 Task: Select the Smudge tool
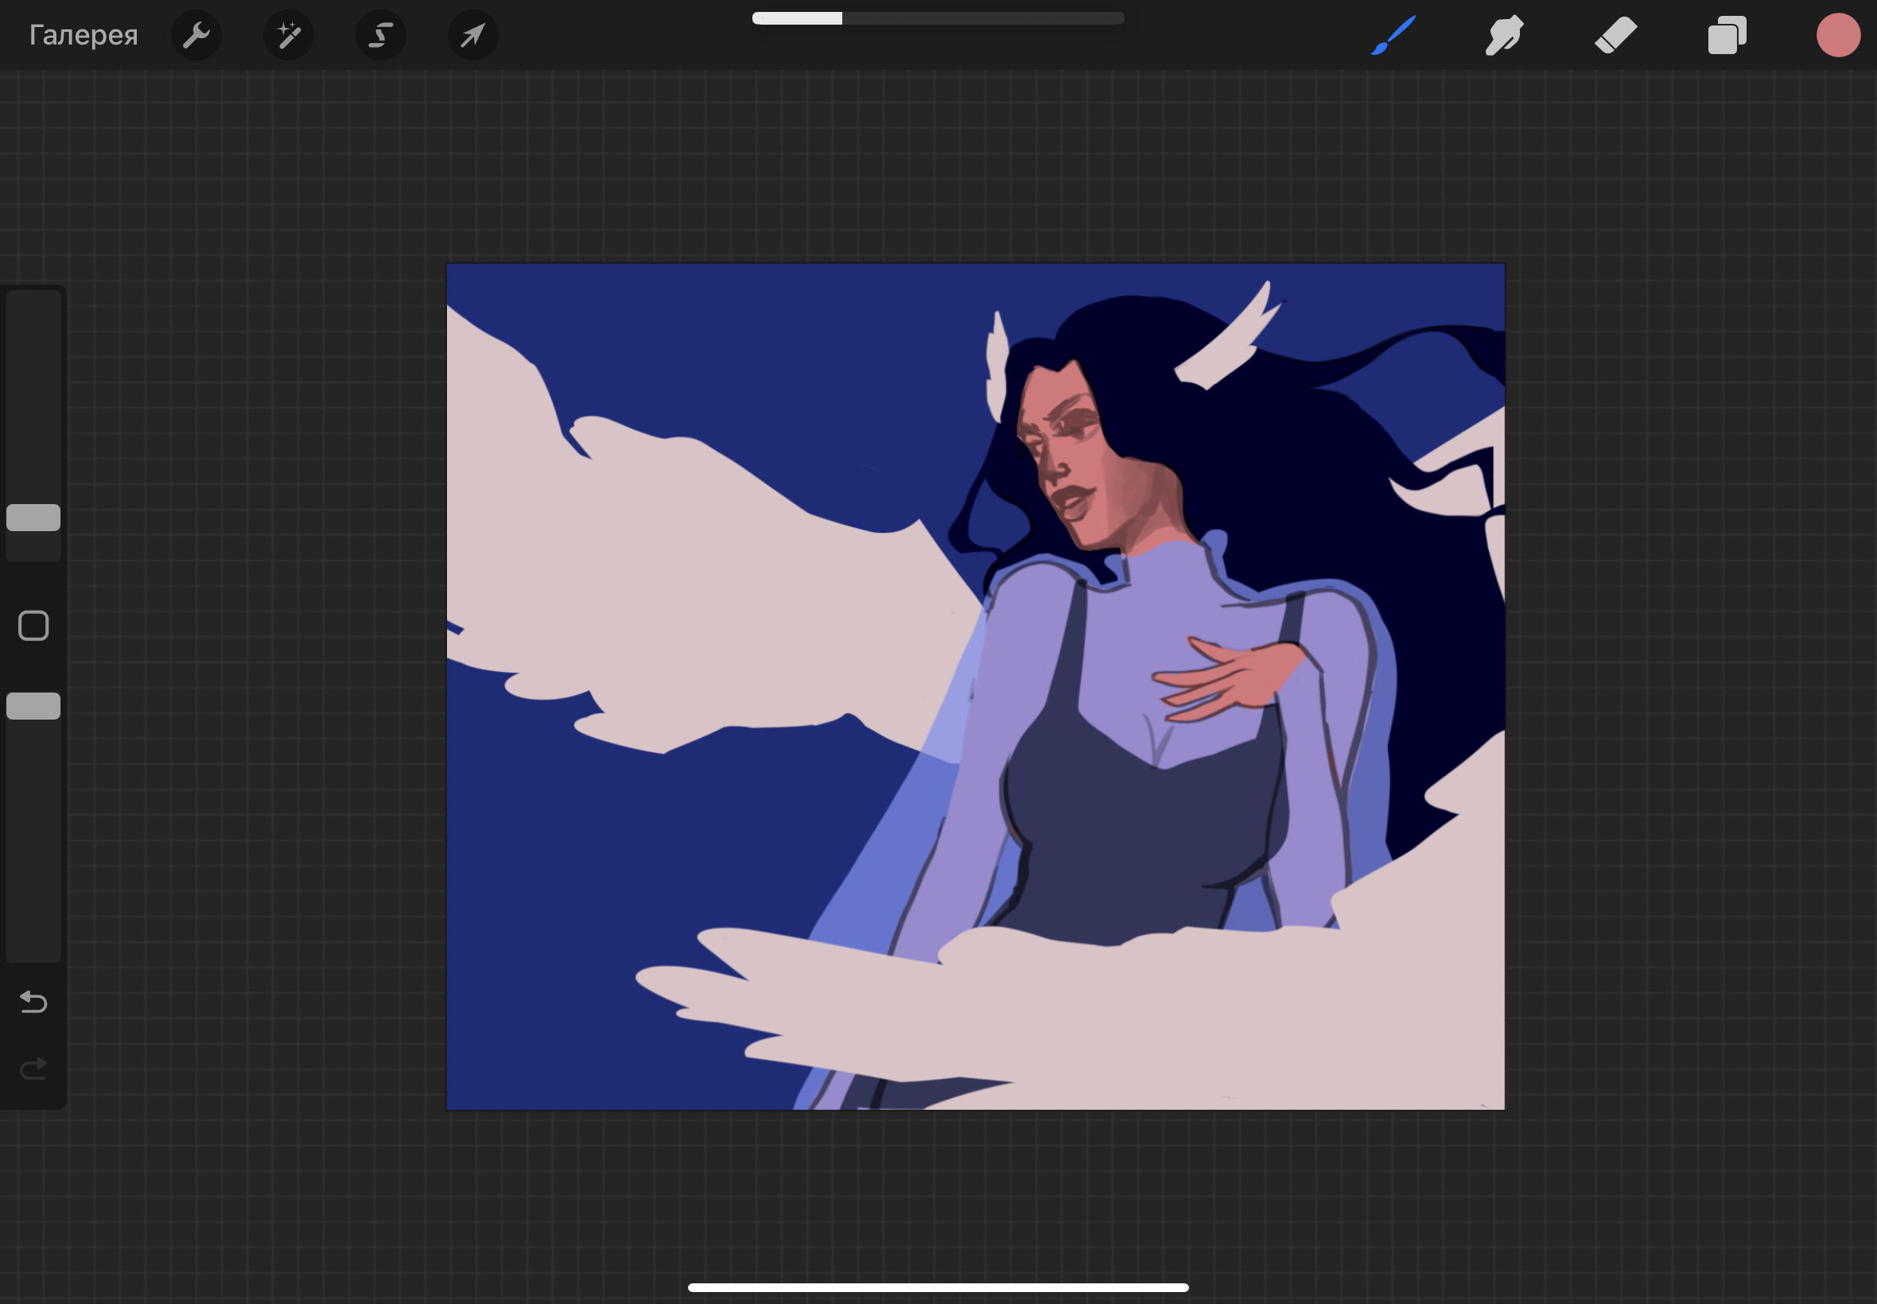point(1503,35)
